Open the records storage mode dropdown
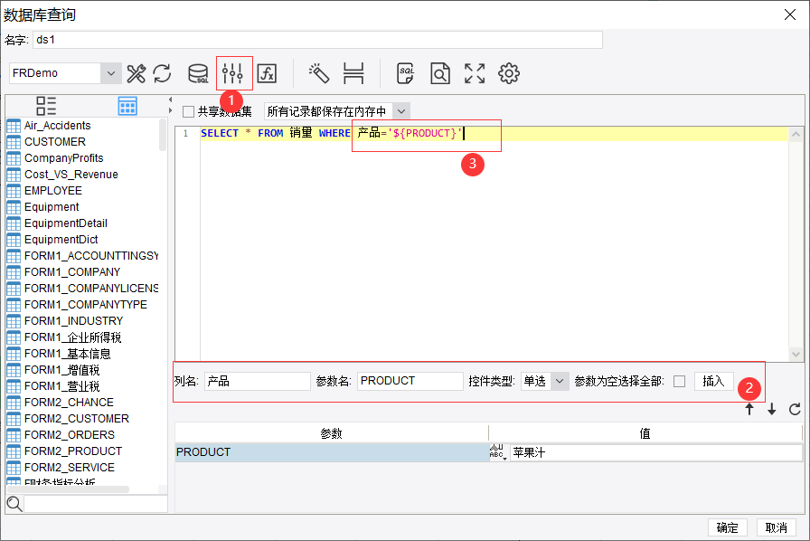This screenshot has height=541, width=810. [x=401, y=111]
